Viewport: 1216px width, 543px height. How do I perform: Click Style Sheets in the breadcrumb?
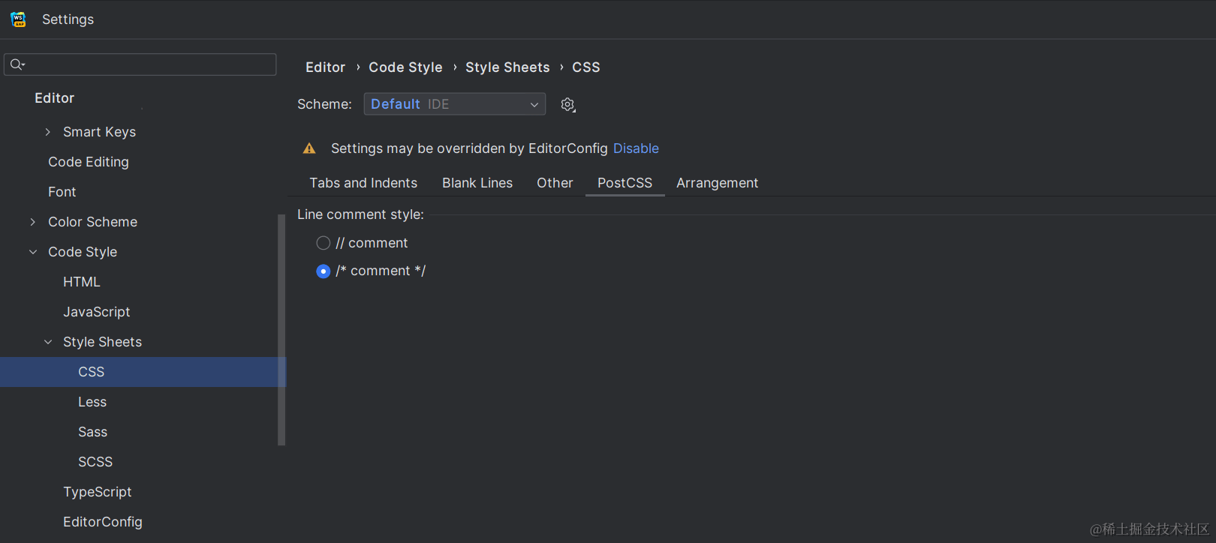(507, 67)
